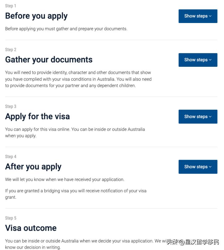Click the "Before you apply" heading
This screenshot has width=224, height=250.
[36, 16]
